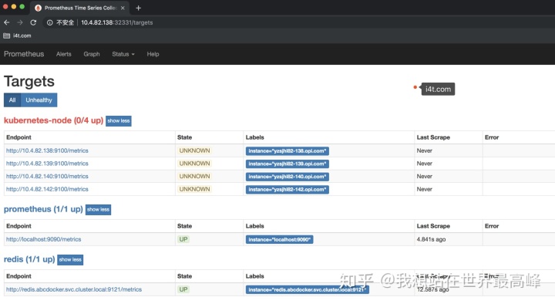This screenshot has width=555, height=304.
Task: Click UP state of localhost:9090 target
Action: tap(183, 239)
